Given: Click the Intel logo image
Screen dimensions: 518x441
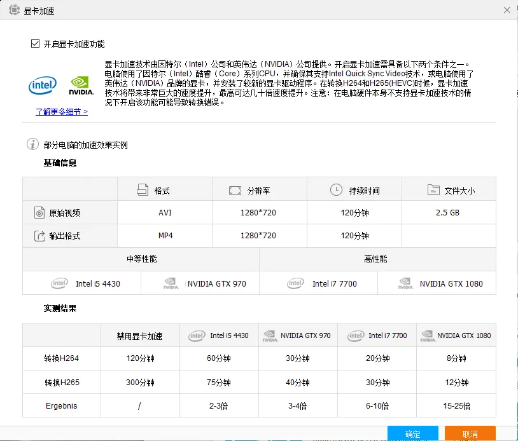Looking at the screenshot, I should (x=43, y=85).
